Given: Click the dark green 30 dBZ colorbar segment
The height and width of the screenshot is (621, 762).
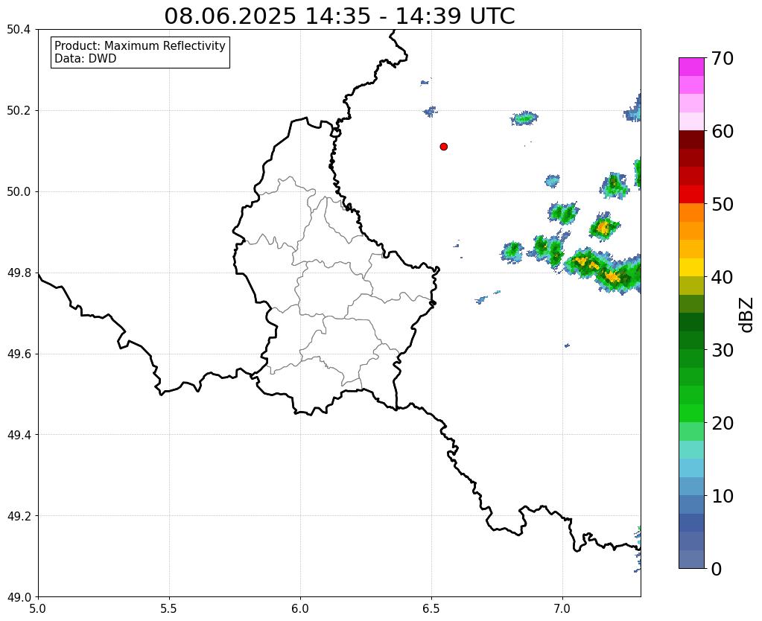Looking at the screenshot, I should (x=691, y=340).
